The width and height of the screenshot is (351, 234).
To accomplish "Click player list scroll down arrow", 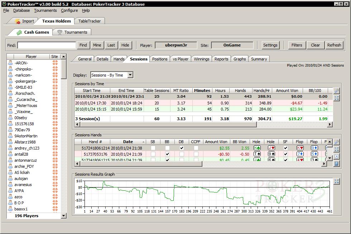I will tap(64, 216).
